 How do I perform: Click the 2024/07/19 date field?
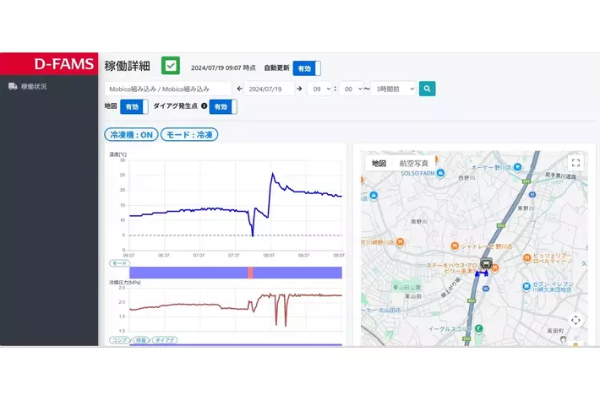click(270, 89)
